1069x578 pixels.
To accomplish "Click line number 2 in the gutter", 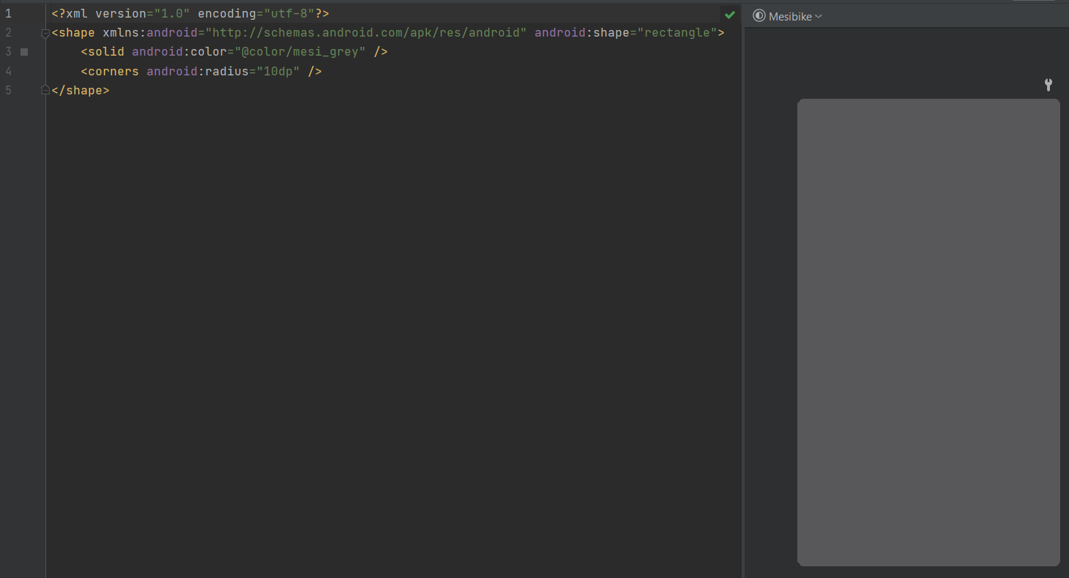I will (x=8, y=33).
